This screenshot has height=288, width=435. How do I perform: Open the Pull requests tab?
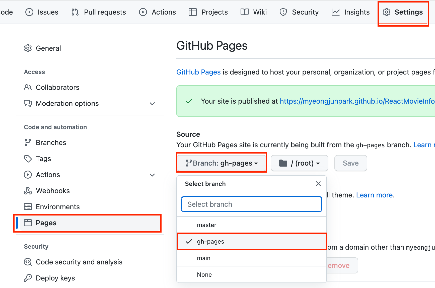98,12
